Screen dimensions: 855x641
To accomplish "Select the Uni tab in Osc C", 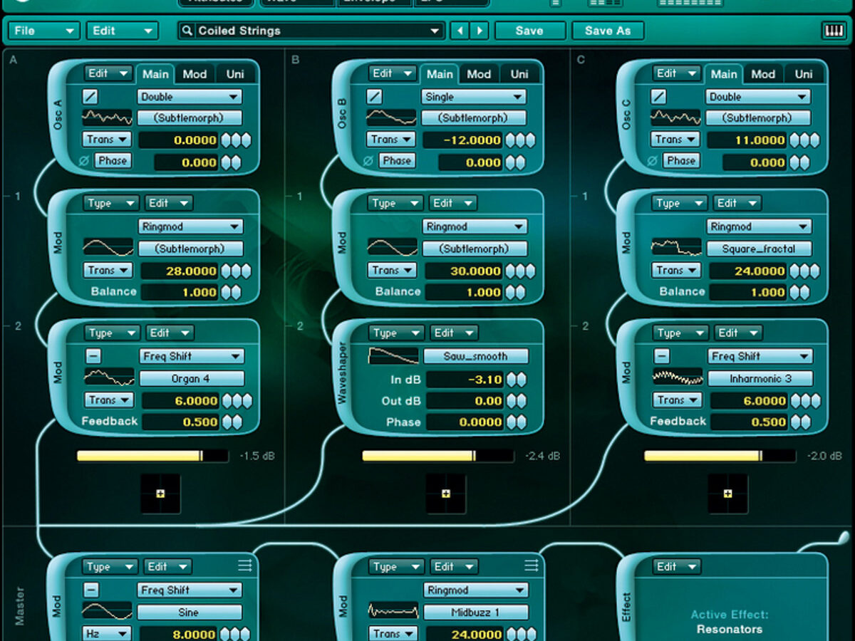I will (803, 74).
